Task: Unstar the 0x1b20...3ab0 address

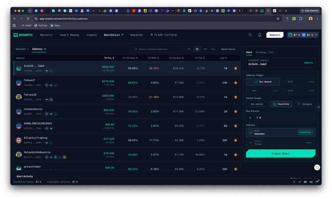Action: click(235, 69)
